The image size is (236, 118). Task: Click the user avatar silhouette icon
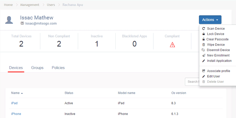coord(9,20)
